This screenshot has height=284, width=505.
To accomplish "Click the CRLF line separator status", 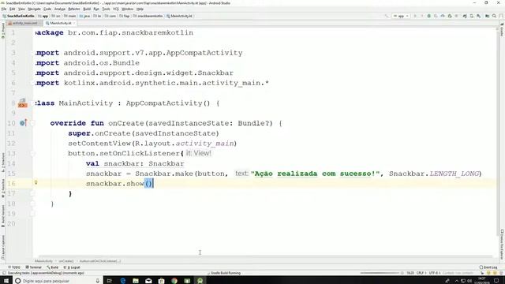I will 421,273.
